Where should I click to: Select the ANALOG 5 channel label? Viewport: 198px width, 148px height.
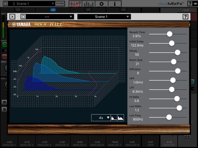pos(79,145)
